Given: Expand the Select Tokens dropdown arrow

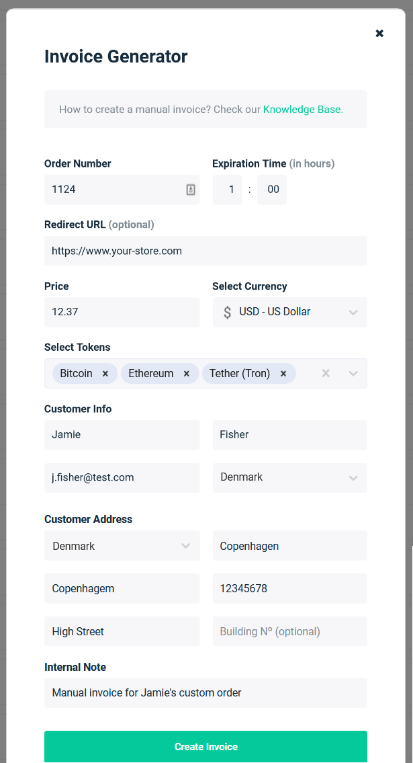Looking at the screenshot, I should click(353, 374).
